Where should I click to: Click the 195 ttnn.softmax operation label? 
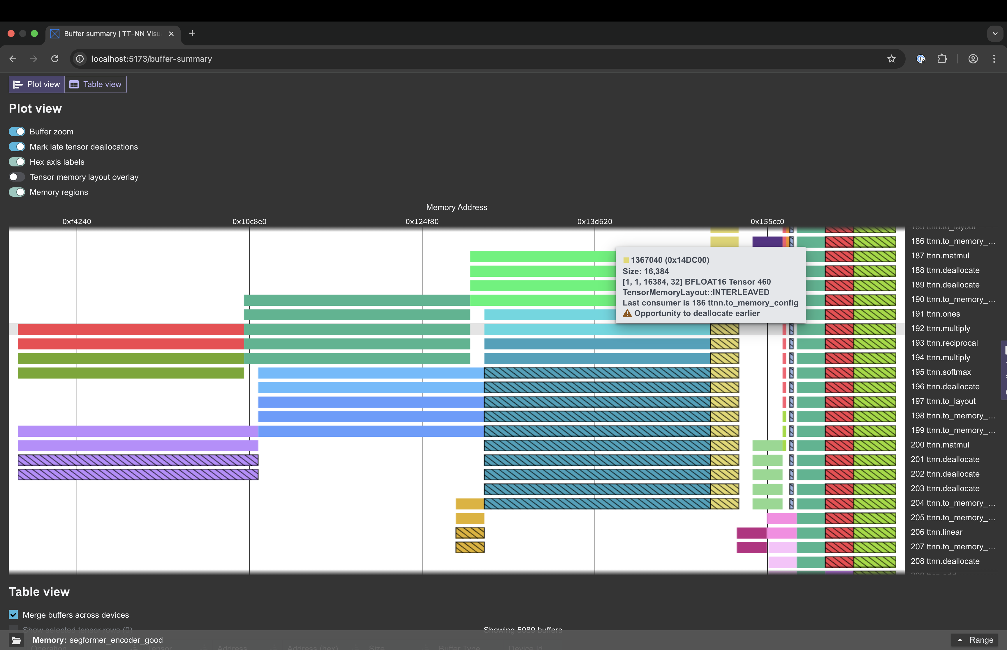941,372
